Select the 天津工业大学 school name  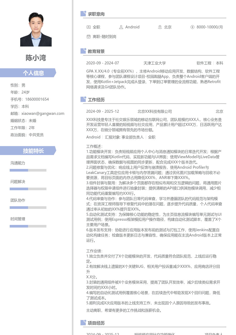point(155,63)
